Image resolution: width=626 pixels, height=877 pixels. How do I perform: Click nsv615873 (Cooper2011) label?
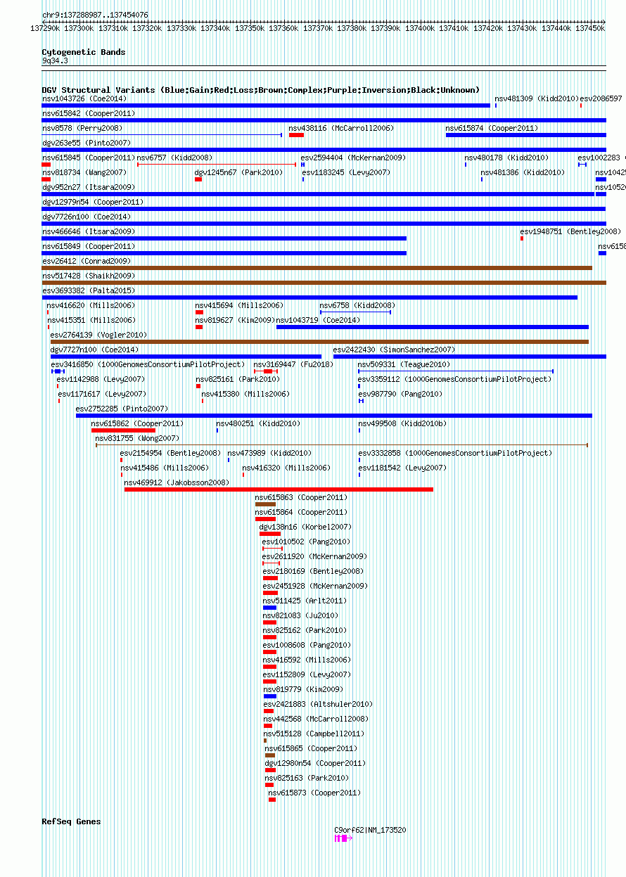pos(314,793)
